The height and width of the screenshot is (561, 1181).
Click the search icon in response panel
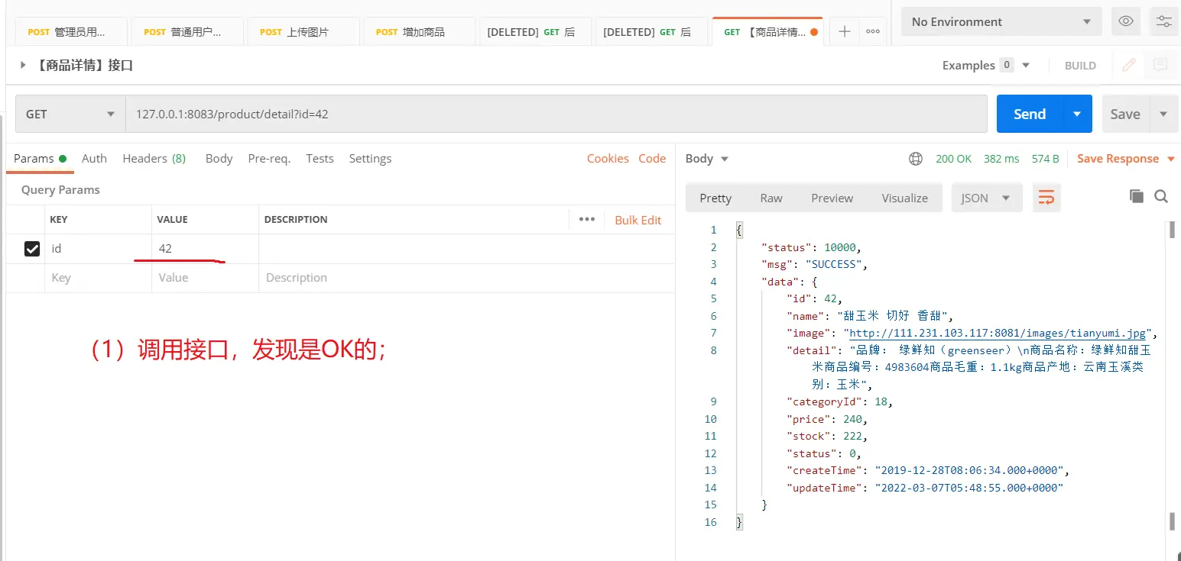coord(1161,196)
